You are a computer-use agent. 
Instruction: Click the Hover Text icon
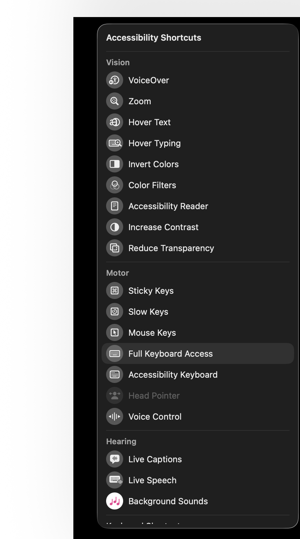point(115,122)
